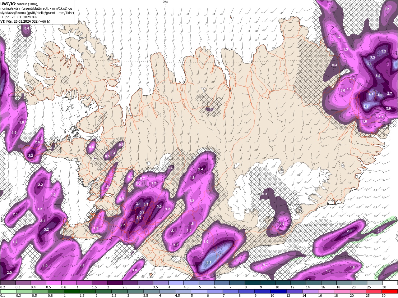398x298 pixels.
Task: Click the 3.8 value in the northeast sea
Action: pyautogui.click(x=369, y=64)
